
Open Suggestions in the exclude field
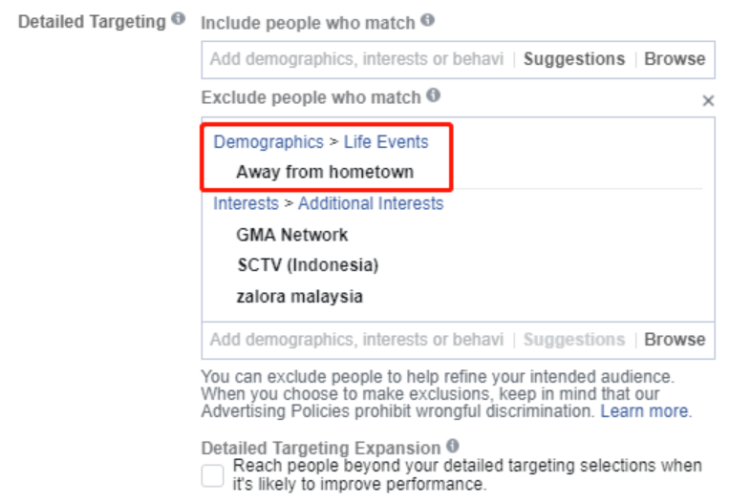coord(574,340)
